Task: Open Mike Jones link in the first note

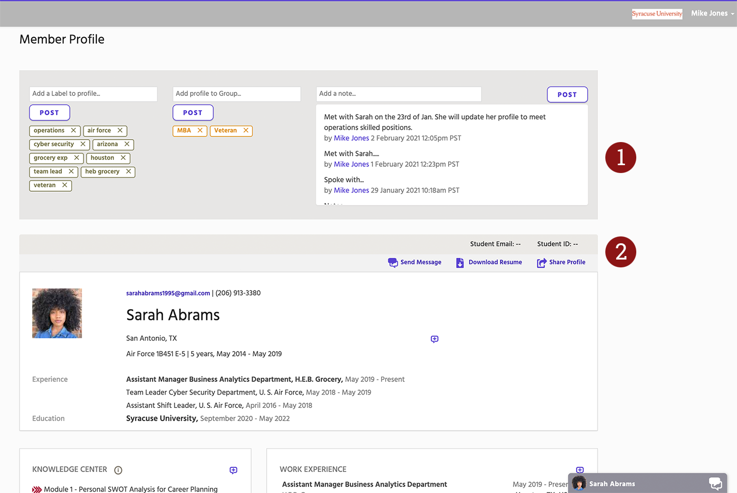Action: point(351,138)
